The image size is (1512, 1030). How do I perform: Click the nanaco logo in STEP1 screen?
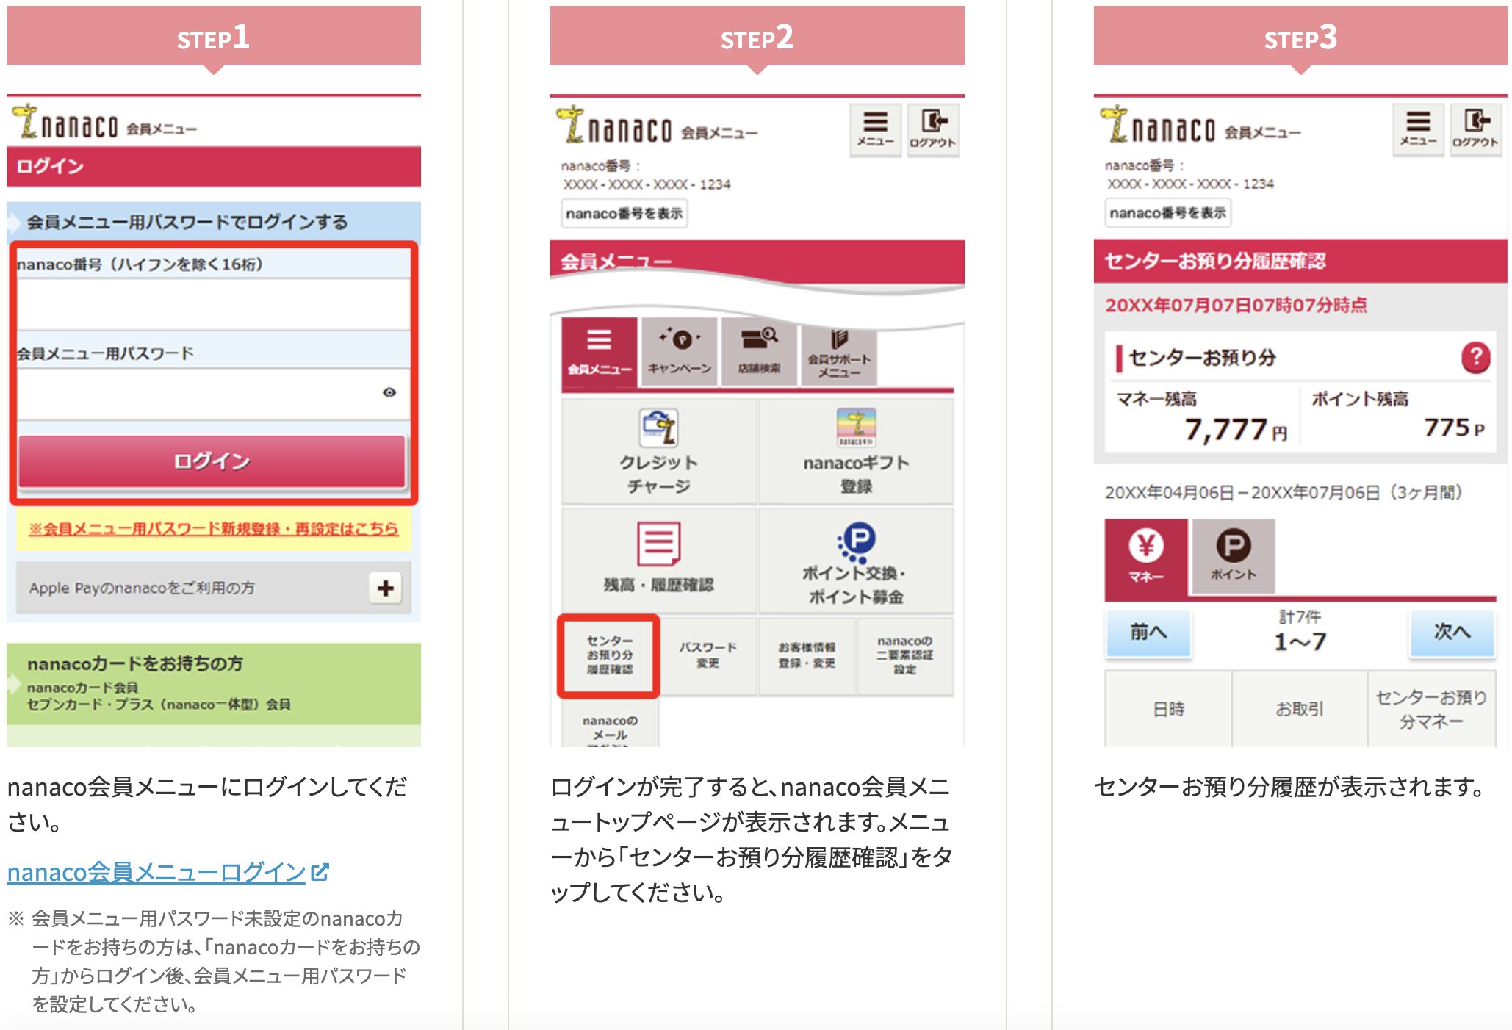(65, 123)
